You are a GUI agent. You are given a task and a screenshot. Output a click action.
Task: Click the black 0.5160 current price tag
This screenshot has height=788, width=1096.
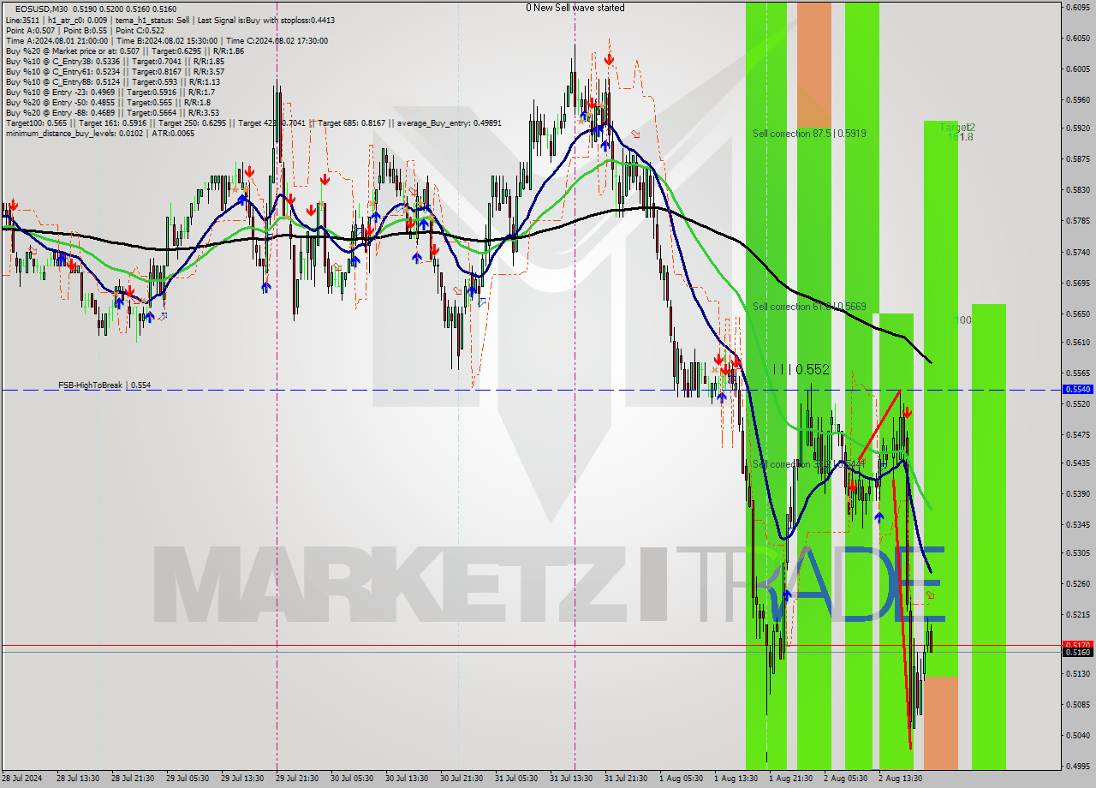1078,653
